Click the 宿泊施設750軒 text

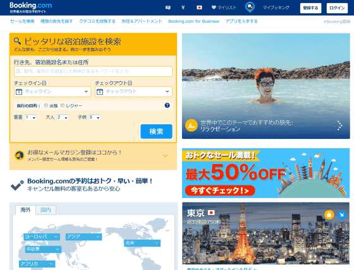[x=204, y=222]
